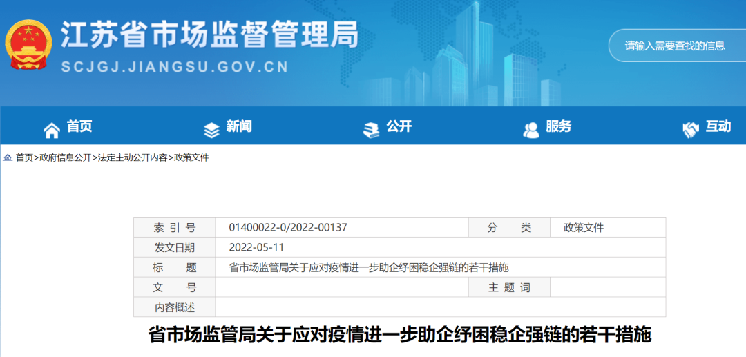Click the house icon beside 首页 in navigation bar
This screenshot has width=746, height=357.
[52, 129]
